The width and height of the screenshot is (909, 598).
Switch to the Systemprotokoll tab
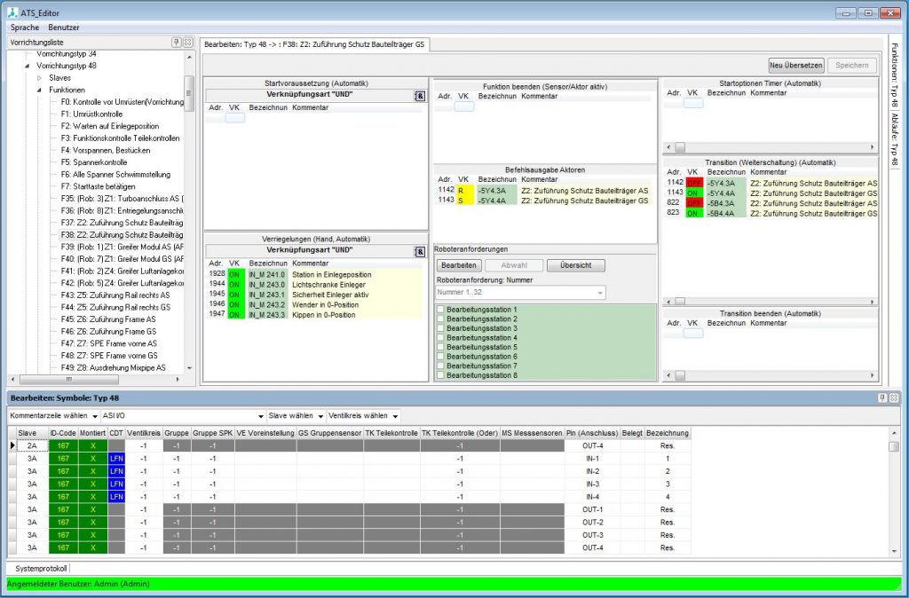pyautogui.click(x=41, y=568)
